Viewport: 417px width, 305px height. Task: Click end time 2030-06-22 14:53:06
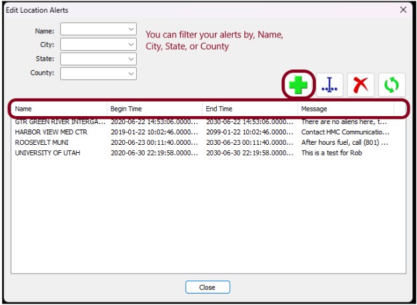coord(250,121)
